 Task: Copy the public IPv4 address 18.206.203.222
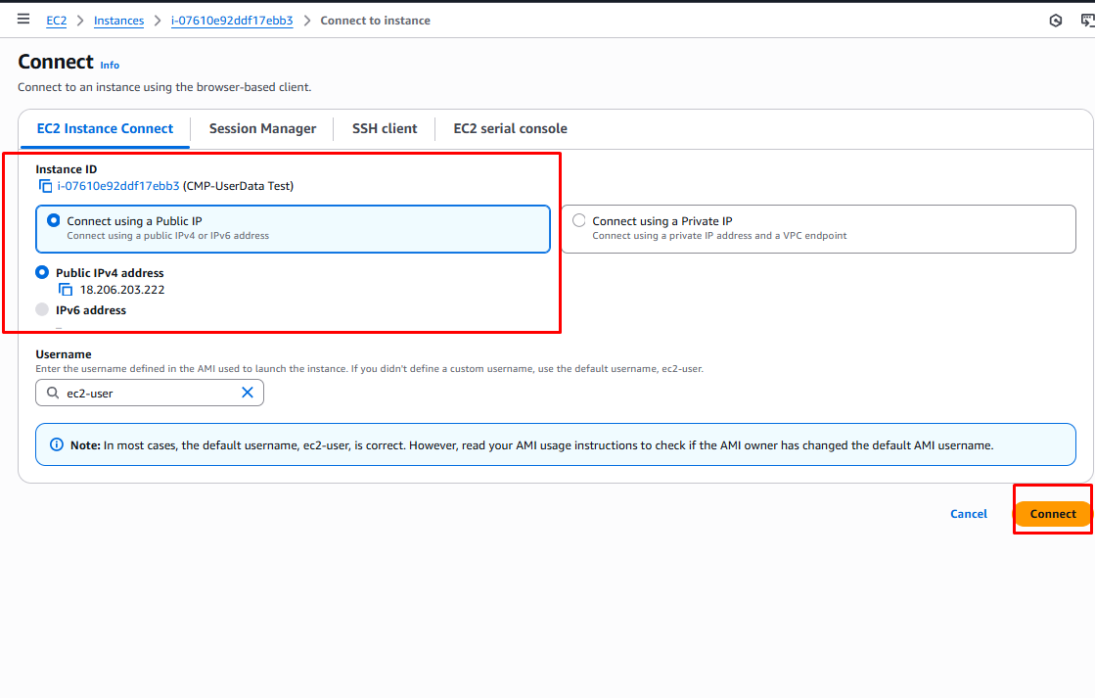pyautogui.click(x=66, y=290)
